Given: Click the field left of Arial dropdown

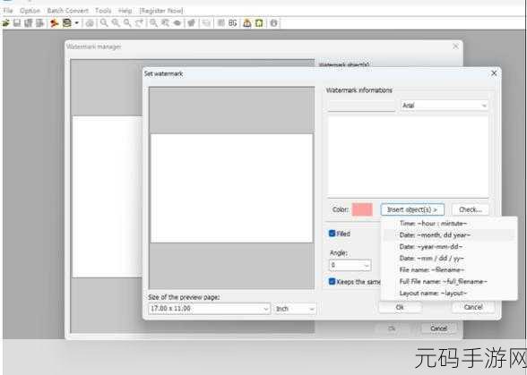Looking at the screenshot, I should tap(362, 106).
